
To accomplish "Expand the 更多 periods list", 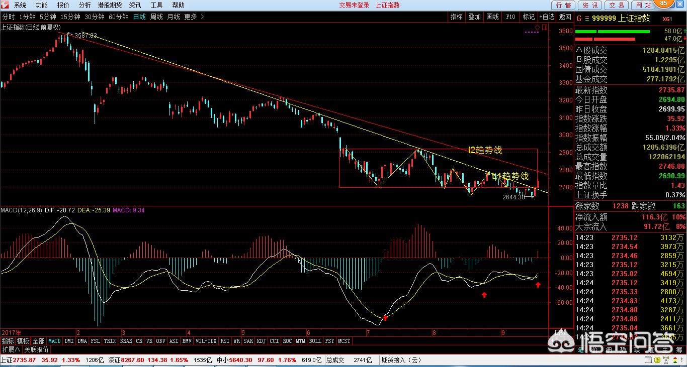I will tap(194, 17).
